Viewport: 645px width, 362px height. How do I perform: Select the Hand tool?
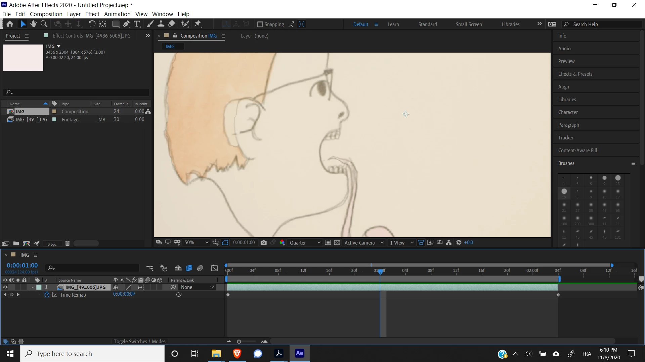[33, 24]
